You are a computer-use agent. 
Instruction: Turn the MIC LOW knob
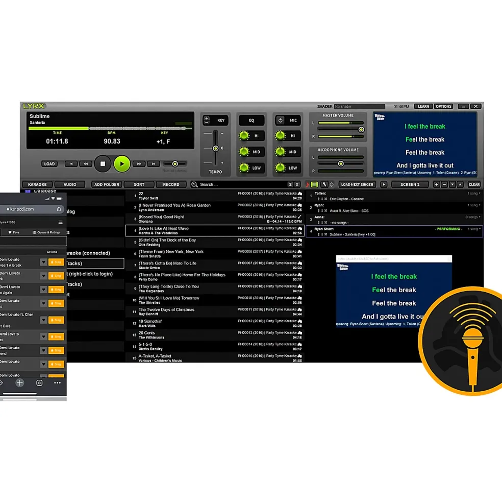click(281, 167)
